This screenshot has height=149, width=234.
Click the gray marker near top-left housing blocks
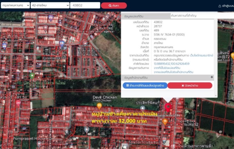(45, 28)
